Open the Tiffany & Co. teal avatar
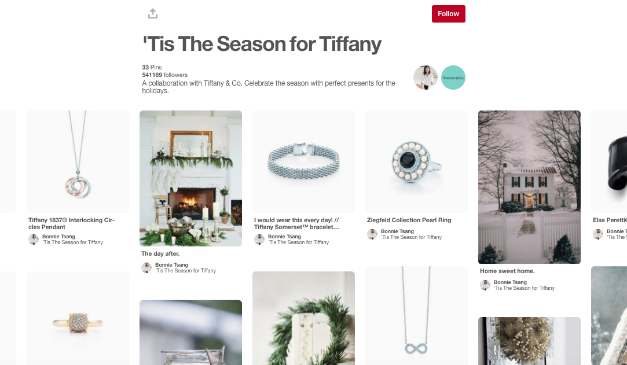 tap(453, 78)
